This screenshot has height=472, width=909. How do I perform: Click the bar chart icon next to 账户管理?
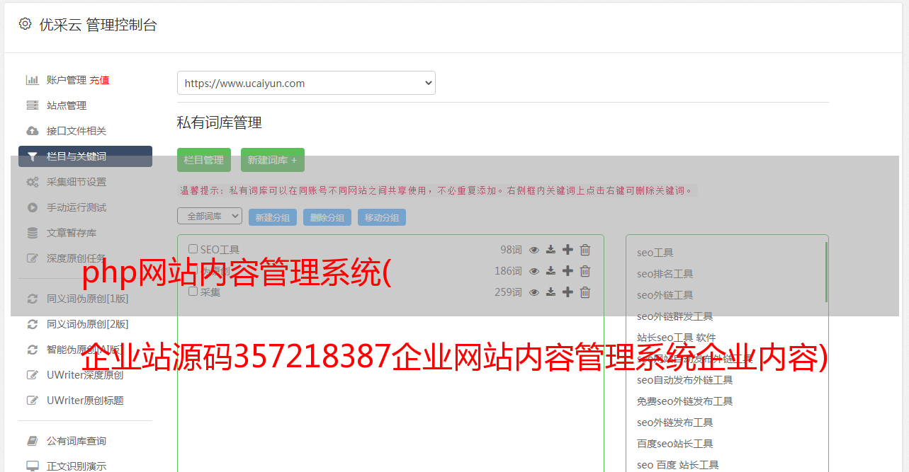pos(32,80)
